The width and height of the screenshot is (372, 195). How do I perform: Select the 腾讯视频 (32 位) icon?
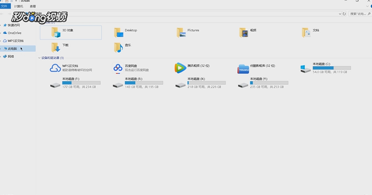point(180,68)
